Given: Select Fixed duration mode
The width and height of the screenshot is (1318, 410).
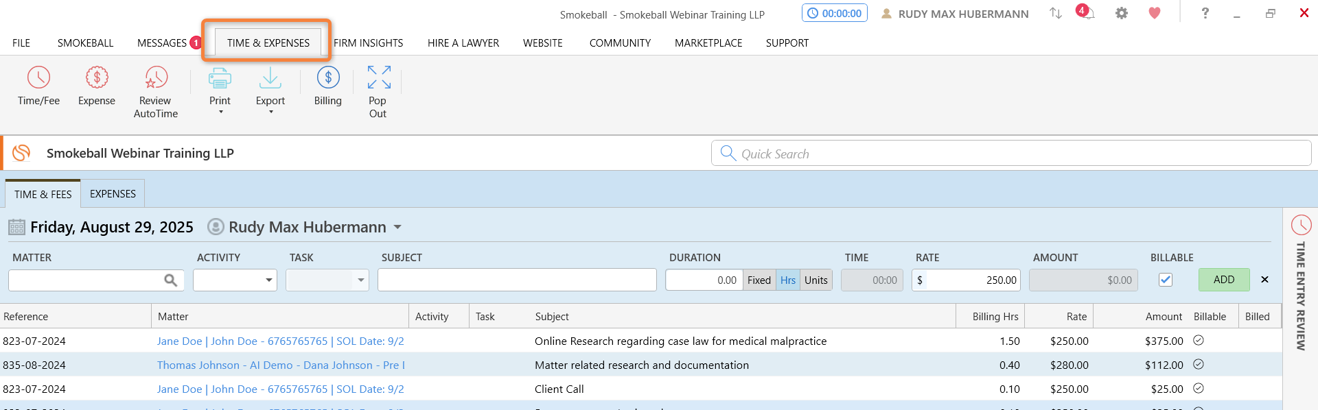Looking at the screenshot, I should 759,280.
